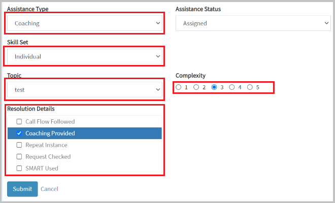
Task: Click the Assistance Status chevron arrow
Action: pos(326,23)
